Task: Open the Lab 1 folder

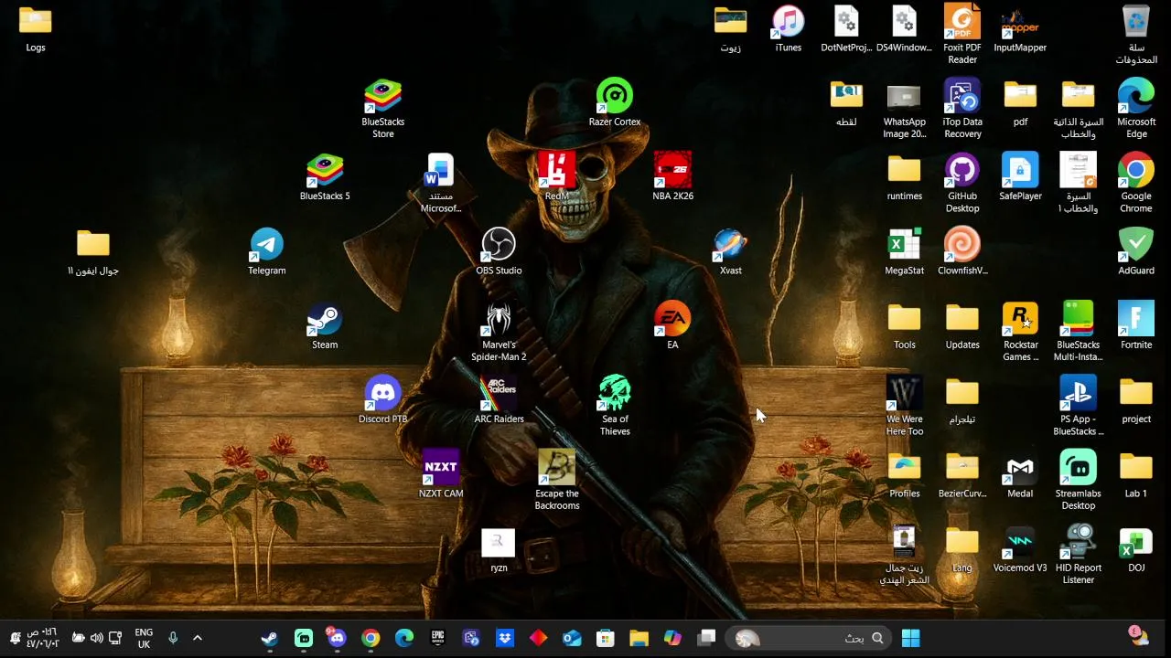Action: (1136, 474)
